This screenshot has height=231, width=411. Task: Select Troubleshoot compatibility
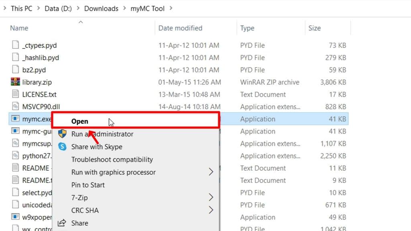pos(112,159)
